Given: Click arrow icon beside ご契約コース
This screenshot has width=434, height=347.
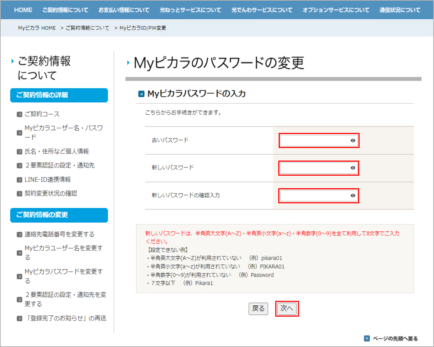Looking at the screenshot, I should [x=19, y=115].
